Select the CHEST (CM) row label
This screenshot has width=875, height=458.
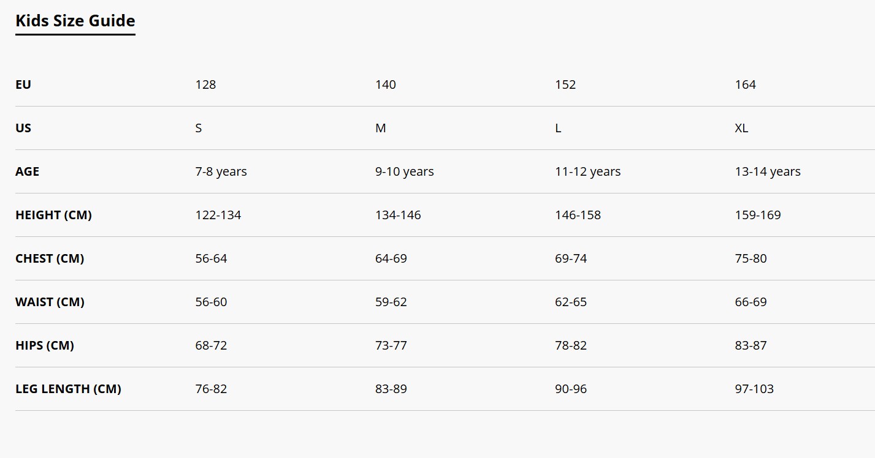click(50, 258)
